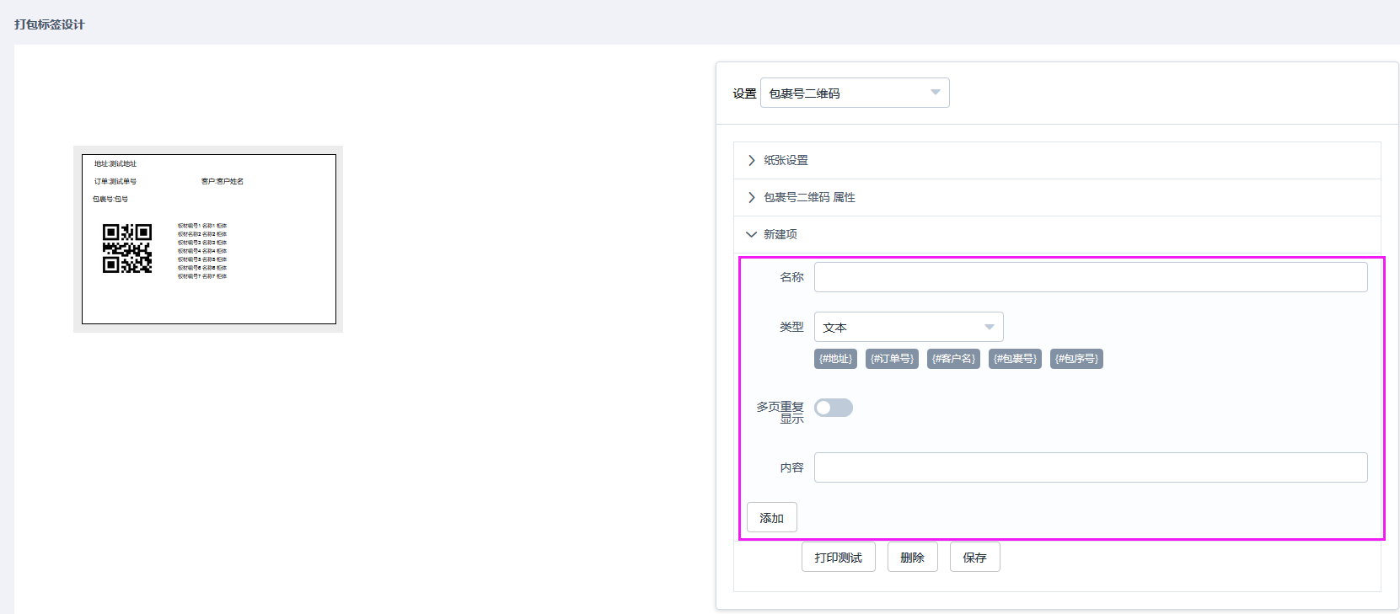Insert the {#客户名} placeholder tag

953,359
